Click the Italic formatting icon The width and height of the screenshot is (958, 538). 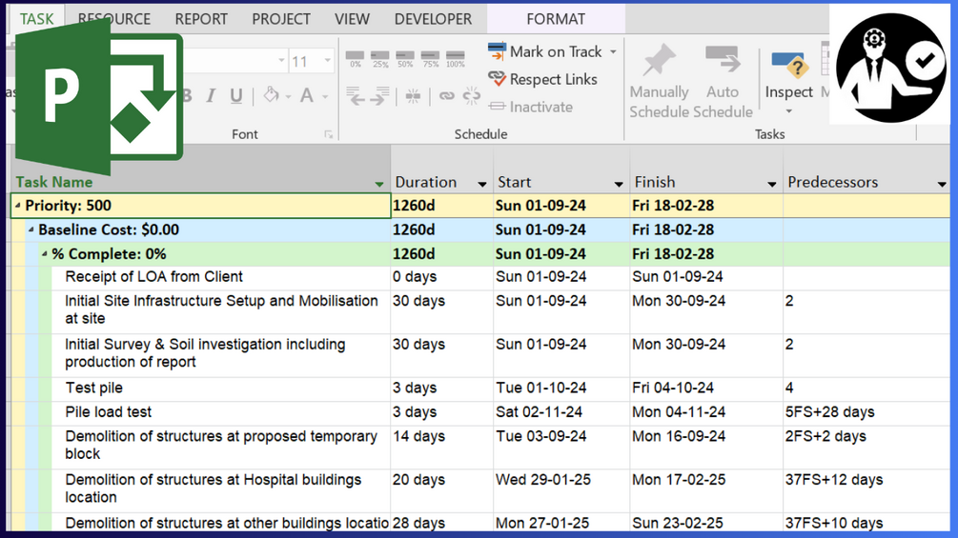211,96
